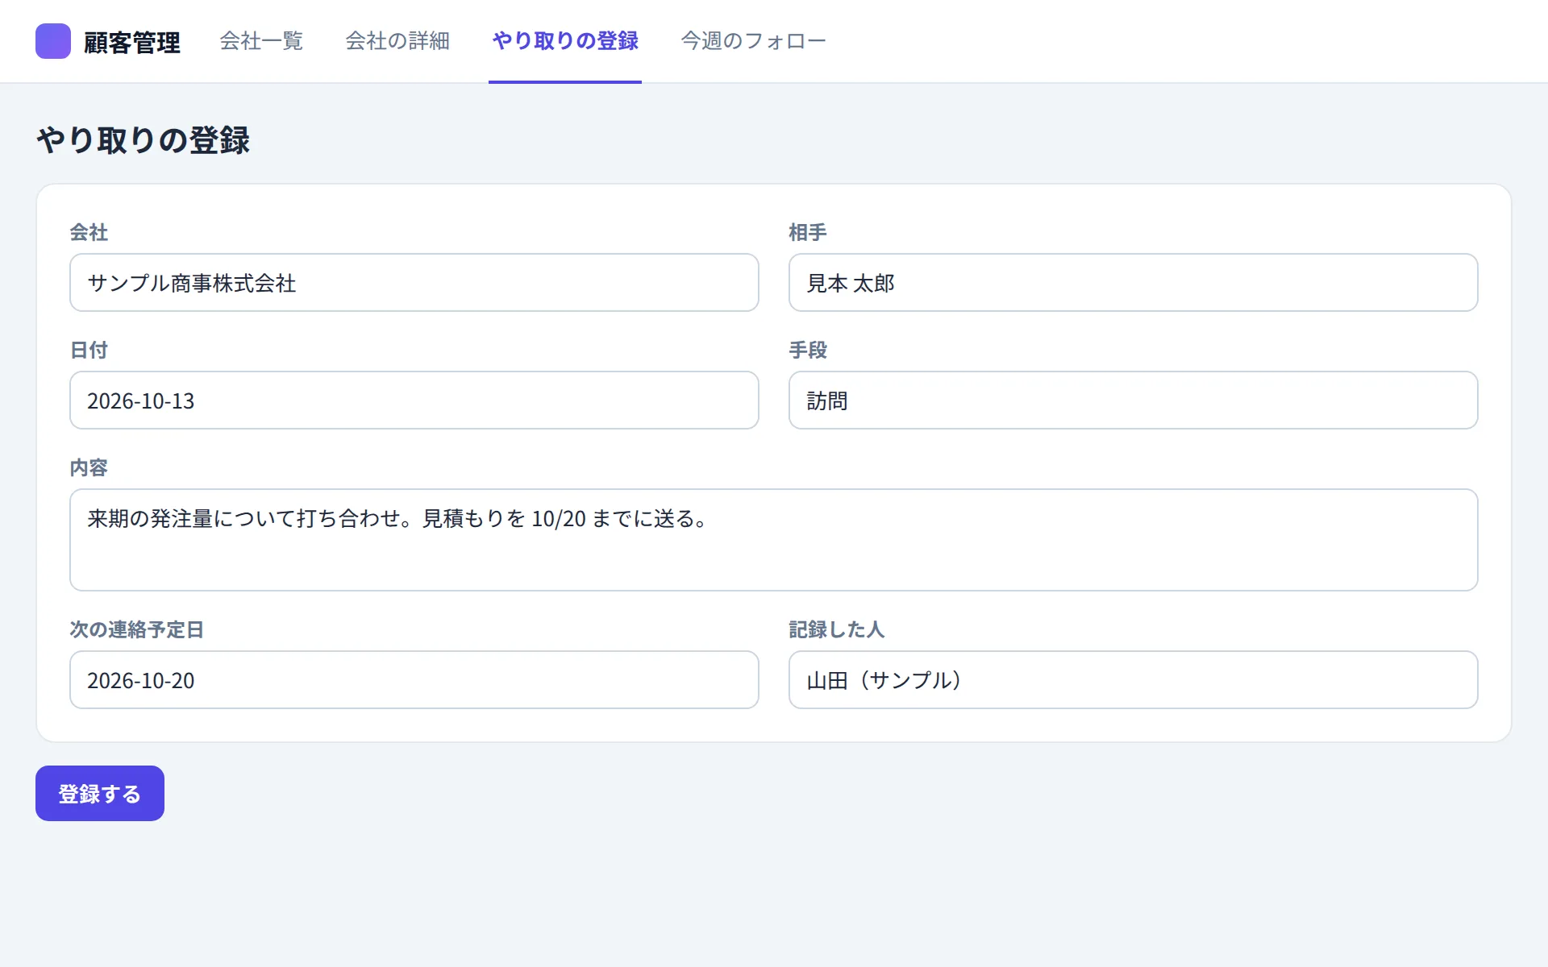Click the 次の連絡予定日 label
The height and width of the screenshot is (967, 1548).
tap(137, 630)
